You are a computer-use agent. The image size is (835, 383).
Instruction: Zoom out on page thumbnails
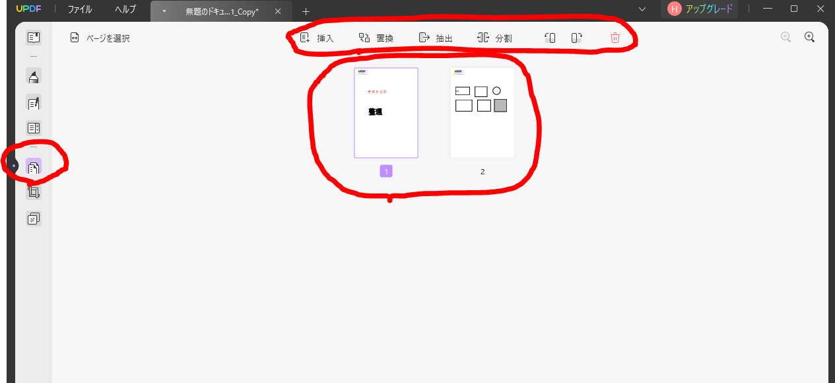coord(785,38)
